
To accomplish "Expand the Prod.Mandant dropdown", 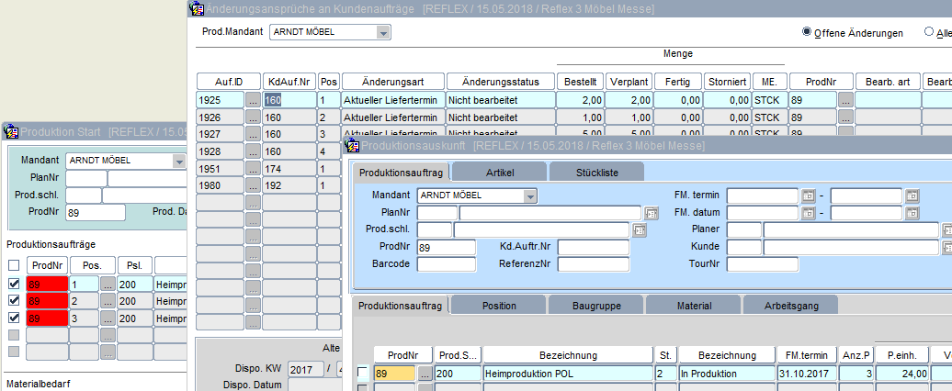I will 382,32.
